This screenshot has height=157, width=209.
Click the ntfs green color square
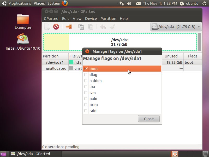point(71,62)
